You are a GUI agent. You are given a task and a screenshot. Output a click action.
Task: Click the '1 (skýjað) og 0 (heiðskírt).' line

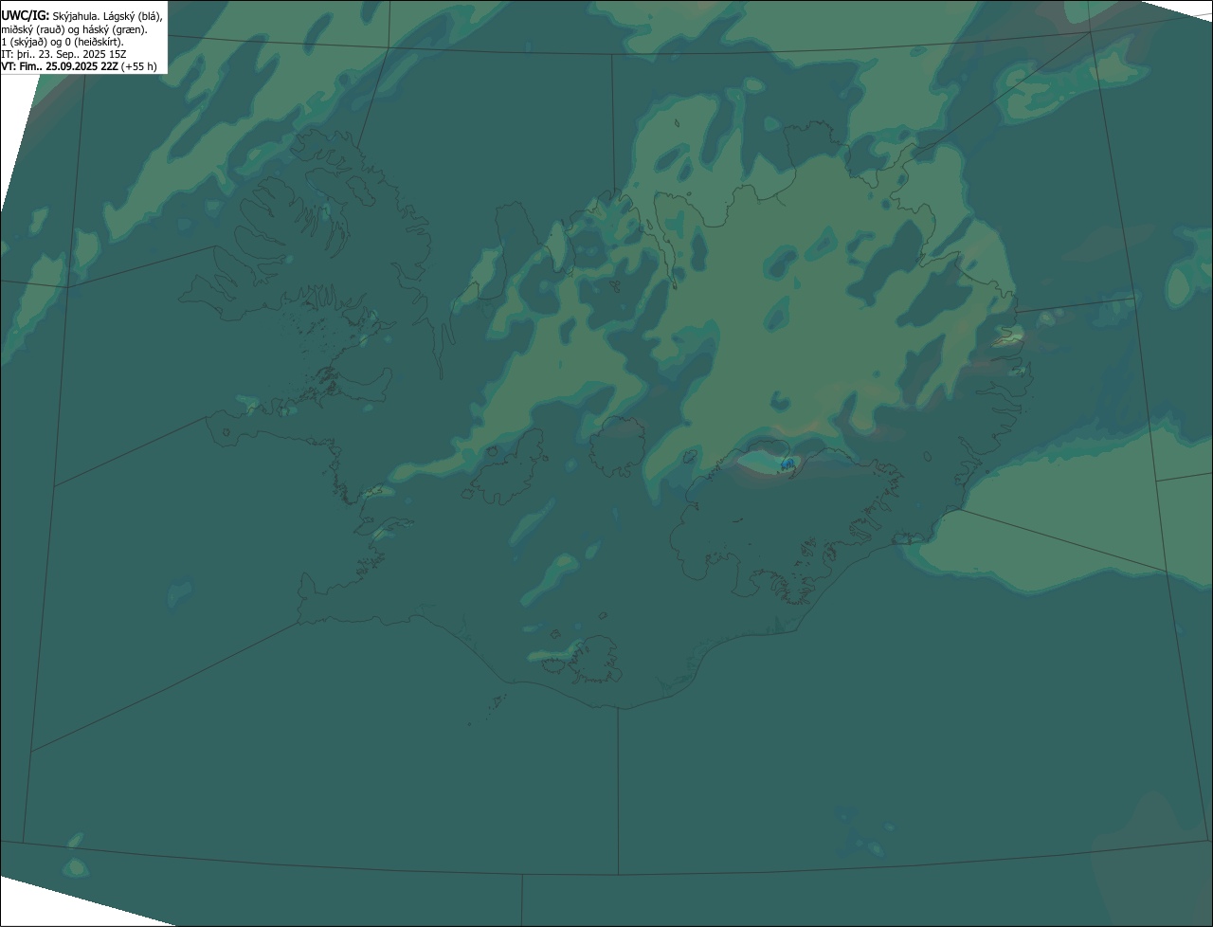(63, 42)
